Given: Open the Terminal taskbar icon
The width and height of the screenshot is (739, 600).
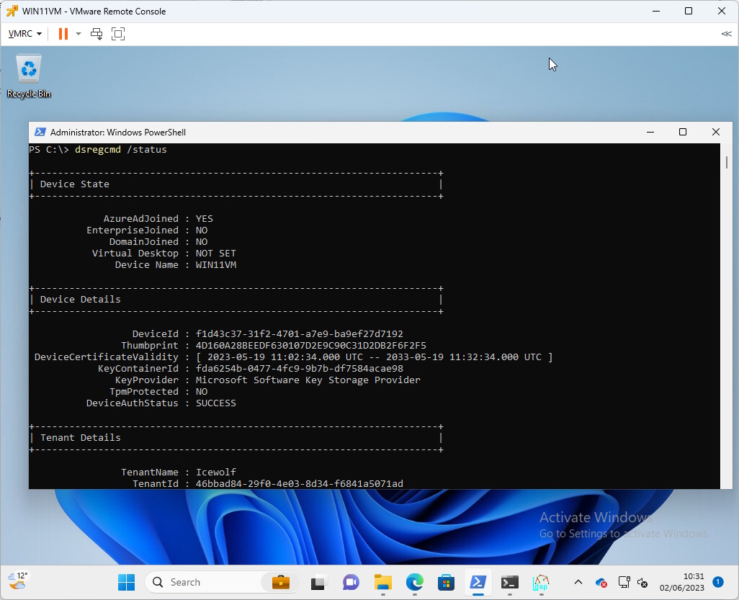Looking at the screenshot, I should pos(509,583).
